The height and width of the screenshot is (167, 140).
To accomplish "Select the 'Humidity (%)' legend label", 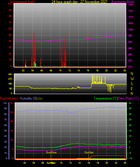I will [28, 98].
